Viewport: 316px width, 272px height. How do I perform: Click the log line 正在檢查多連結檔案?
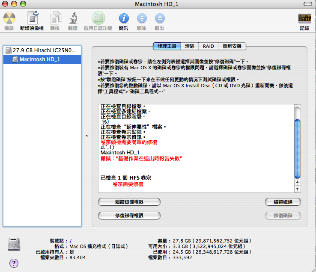coord(125,112)
